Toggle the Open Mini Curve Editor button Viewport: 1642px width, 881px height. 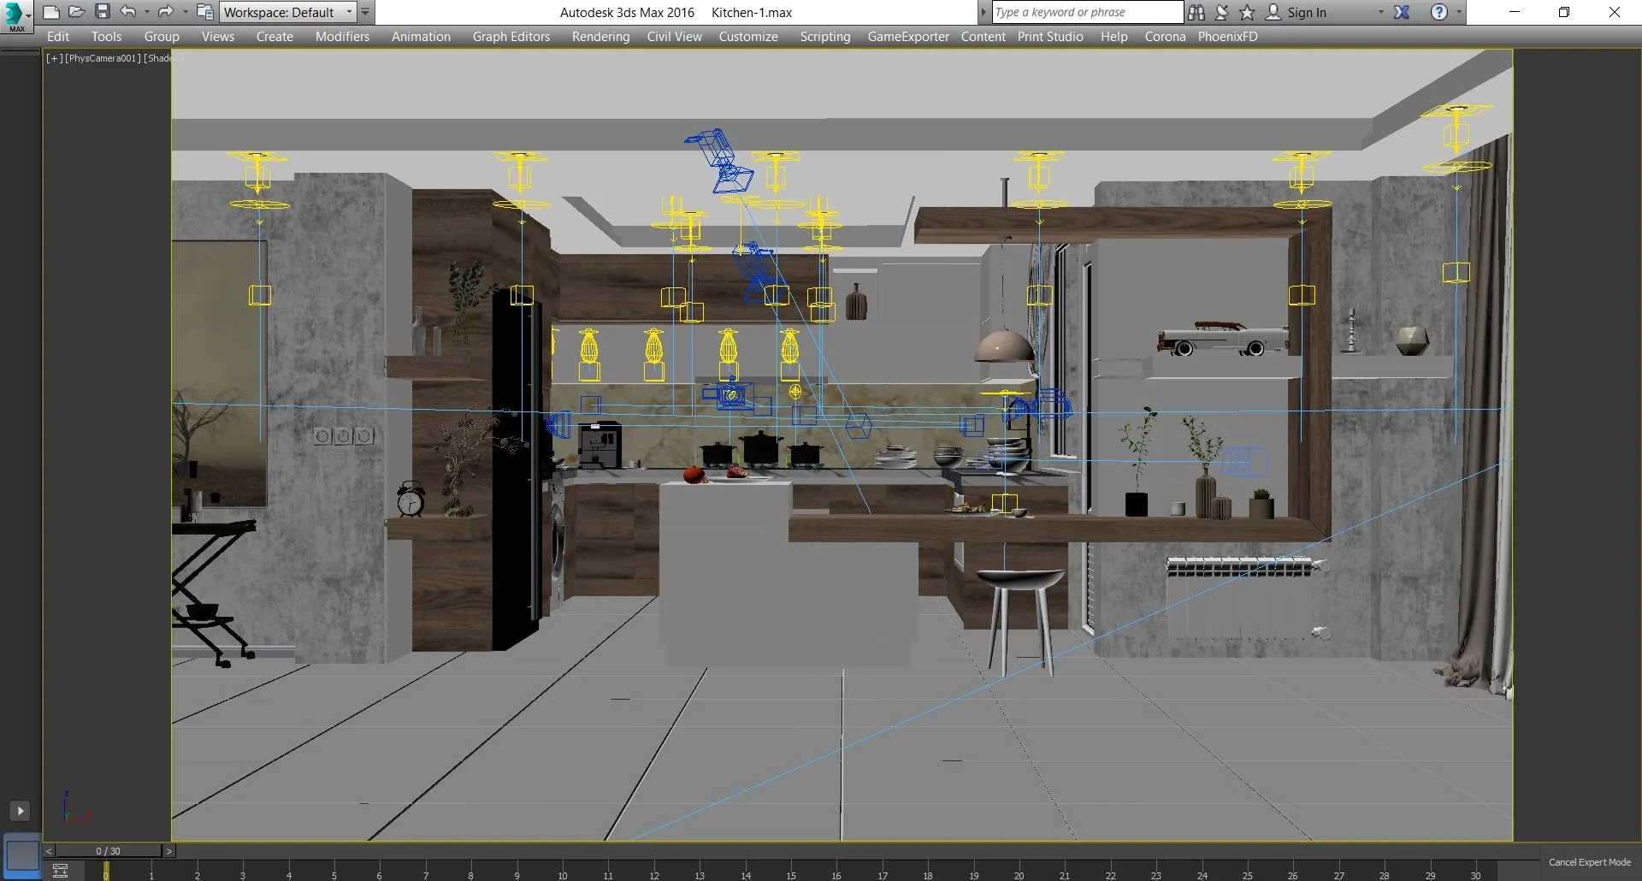[60, 872]
